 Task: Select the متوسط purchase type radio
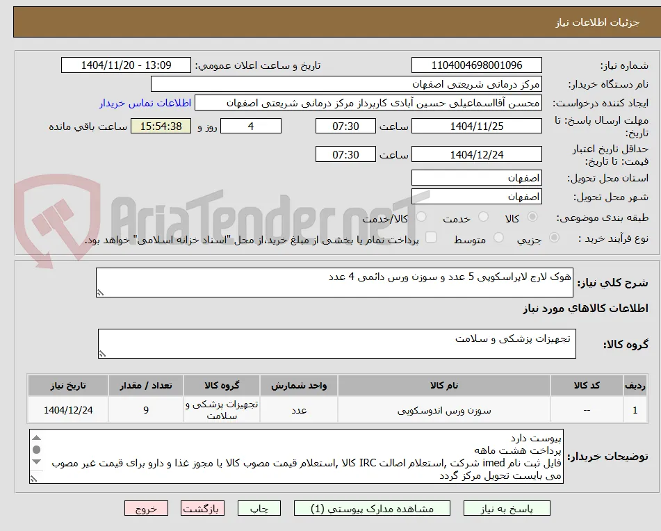498,238
